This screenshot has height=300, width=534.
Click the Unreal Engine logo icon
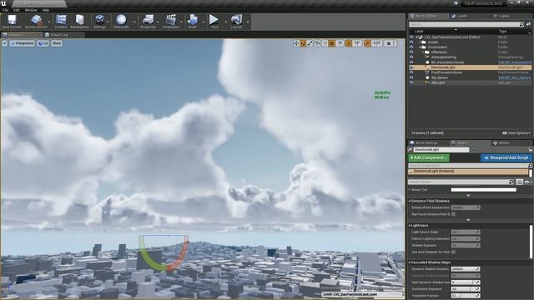3,3
